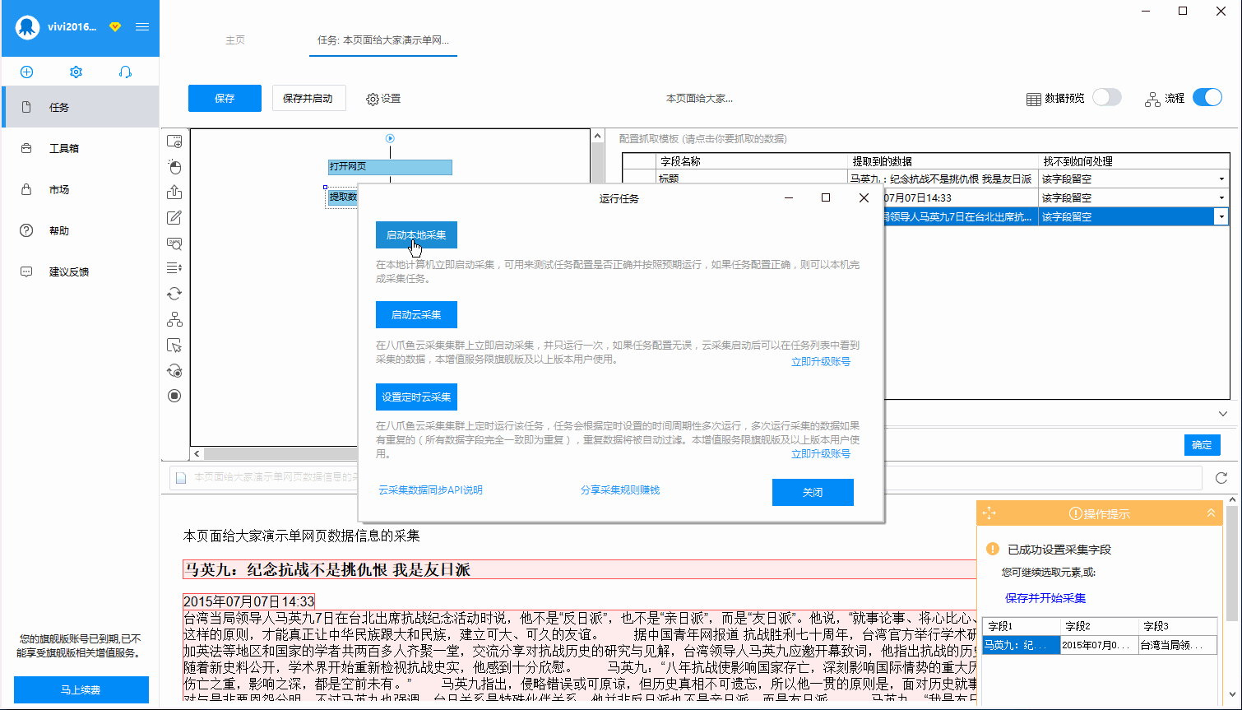Click 设置定时云采集 button

point(416,397)
